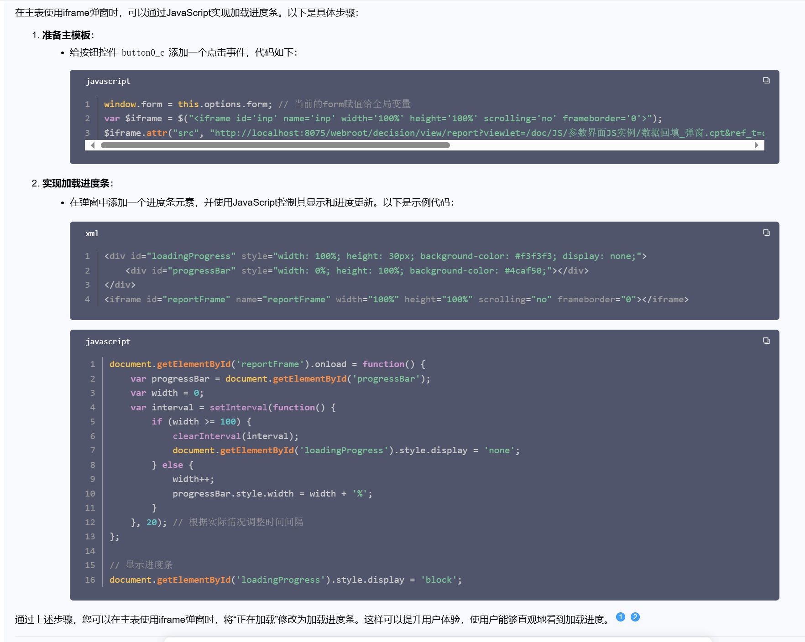Click the 'xml' language label
The width and height of the screenshot is (805, 642).
tap(92, 233)
